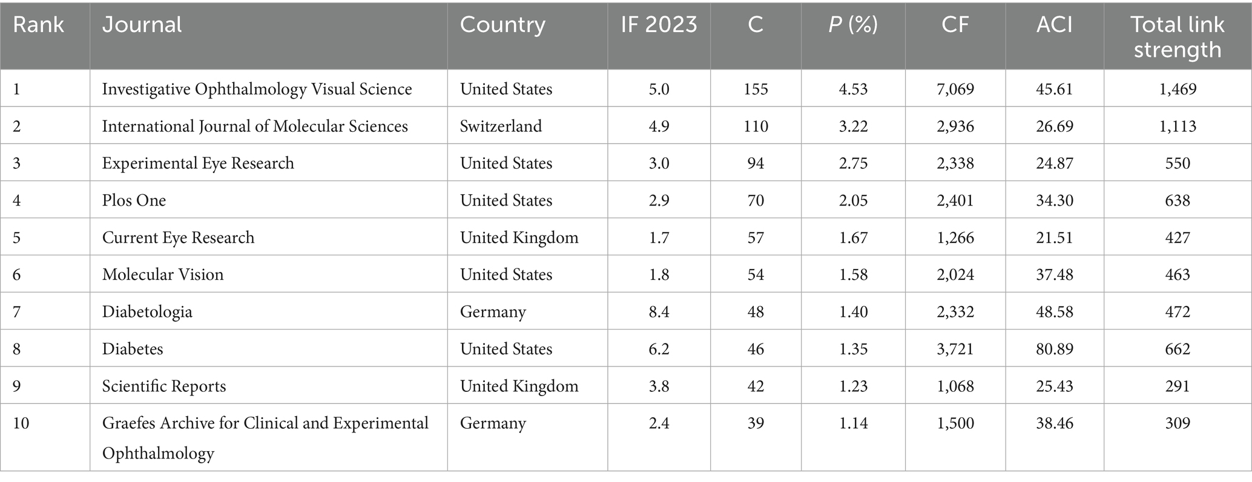The width and height of the screenshot is (1252, 482).
Task: Click the Country column header
Action: (502, 25)
